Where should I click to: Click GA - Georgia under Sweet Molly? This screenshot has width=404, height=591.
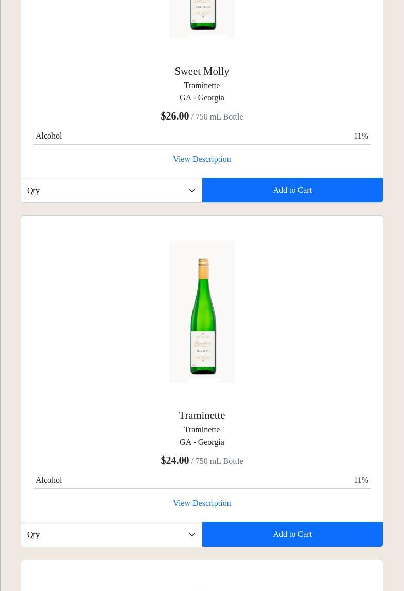pos(202,98)
